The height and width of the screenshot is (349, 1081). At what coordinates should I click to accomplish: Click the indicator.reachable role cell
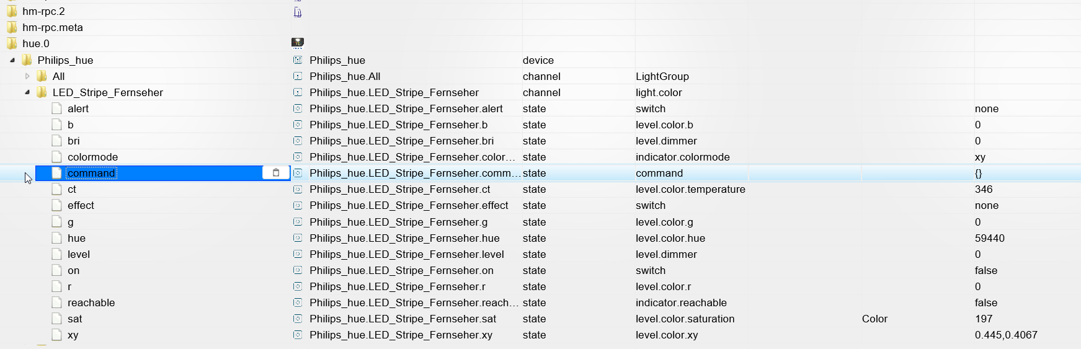coord(681,303)
